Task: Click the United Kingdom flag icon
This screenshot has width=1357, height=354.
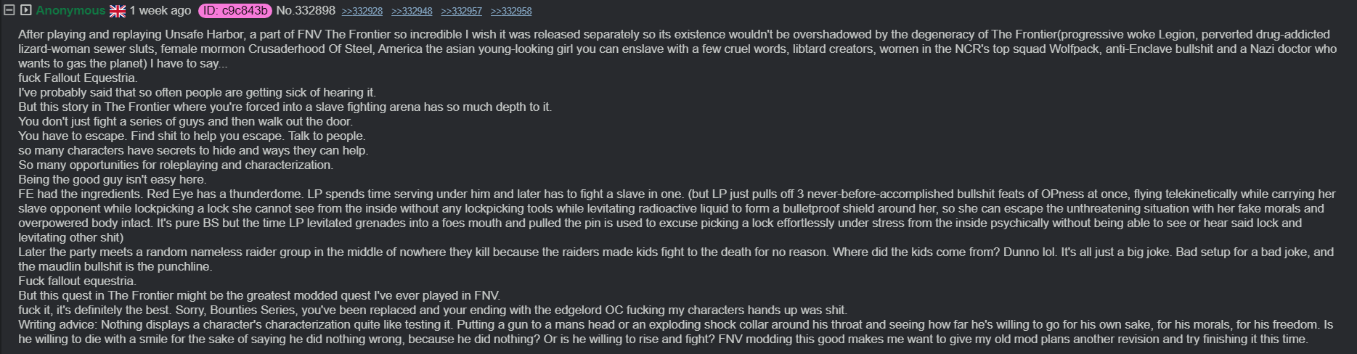Action: (x=118, y=11)
